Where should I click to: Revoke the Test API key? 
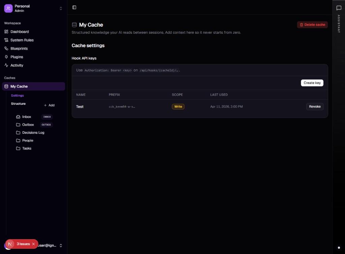(315, 107)
